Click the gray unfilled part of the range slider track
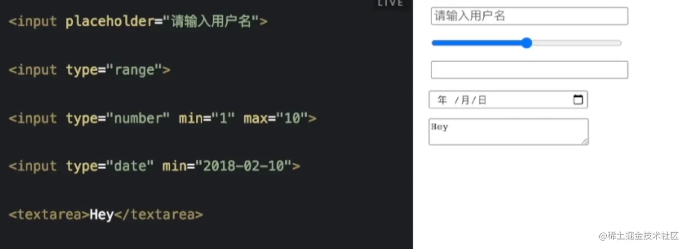Image resolution: width=687 pixels, height=249 pixels. [x=577, y=43]
